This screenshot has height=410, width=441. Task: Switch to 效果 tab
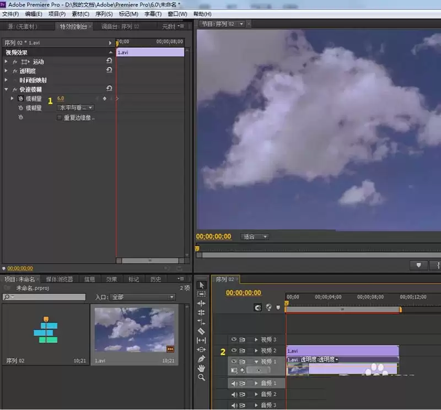111,279
